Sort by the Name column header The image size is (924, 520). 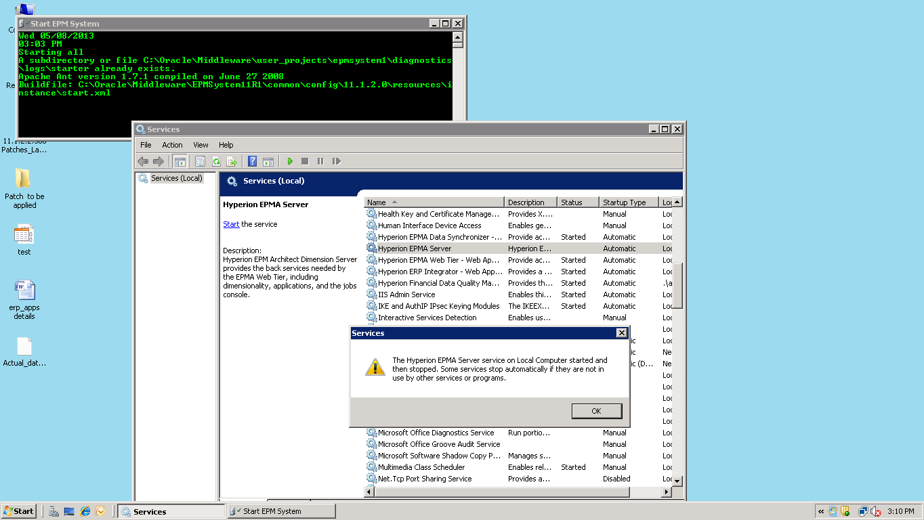click(x=435, y=202)
